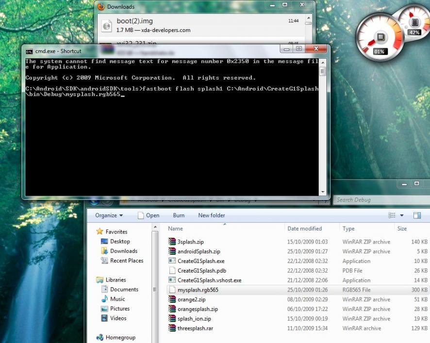Click the cmd window scrollbar thumb
Image resolution: width=430 pixels, height=343 pixels.
[x=323, y=71]
